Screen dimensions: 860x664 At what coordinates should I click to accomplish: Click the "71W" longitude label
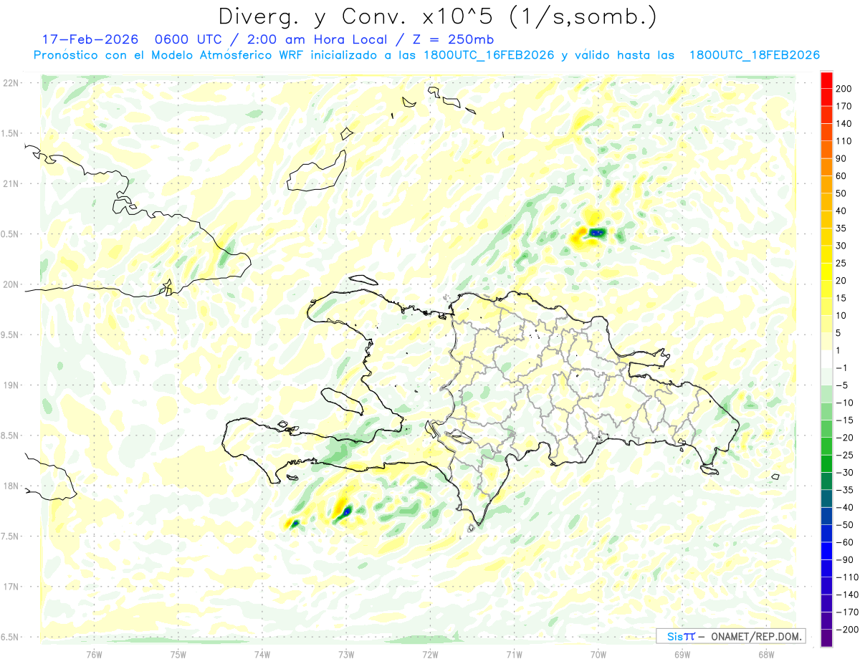pyautogui.click(x=514, y=655)
